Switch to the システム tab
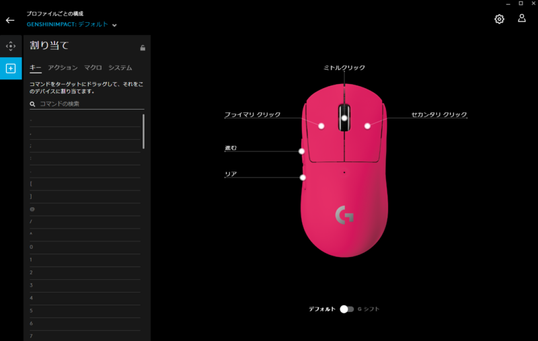Viewport: 538px width, 341px height. [x=120, y=67]
